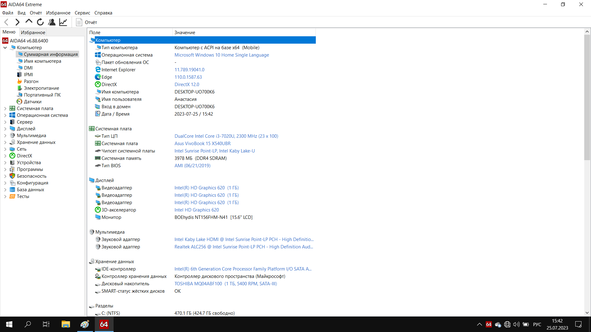591x332 pixels.
Task: Click the Значение column header
Action: coord(244,33)
